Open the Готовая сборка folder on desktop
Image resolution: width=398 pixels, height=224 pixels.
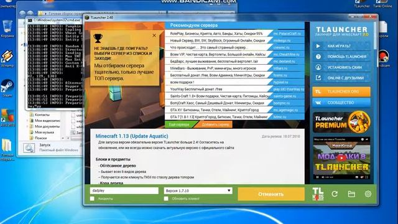point(7,150)
